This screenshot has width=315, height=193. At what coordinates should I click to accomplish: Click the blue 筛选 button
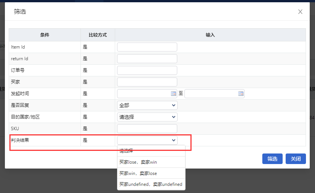pos(272,159)
